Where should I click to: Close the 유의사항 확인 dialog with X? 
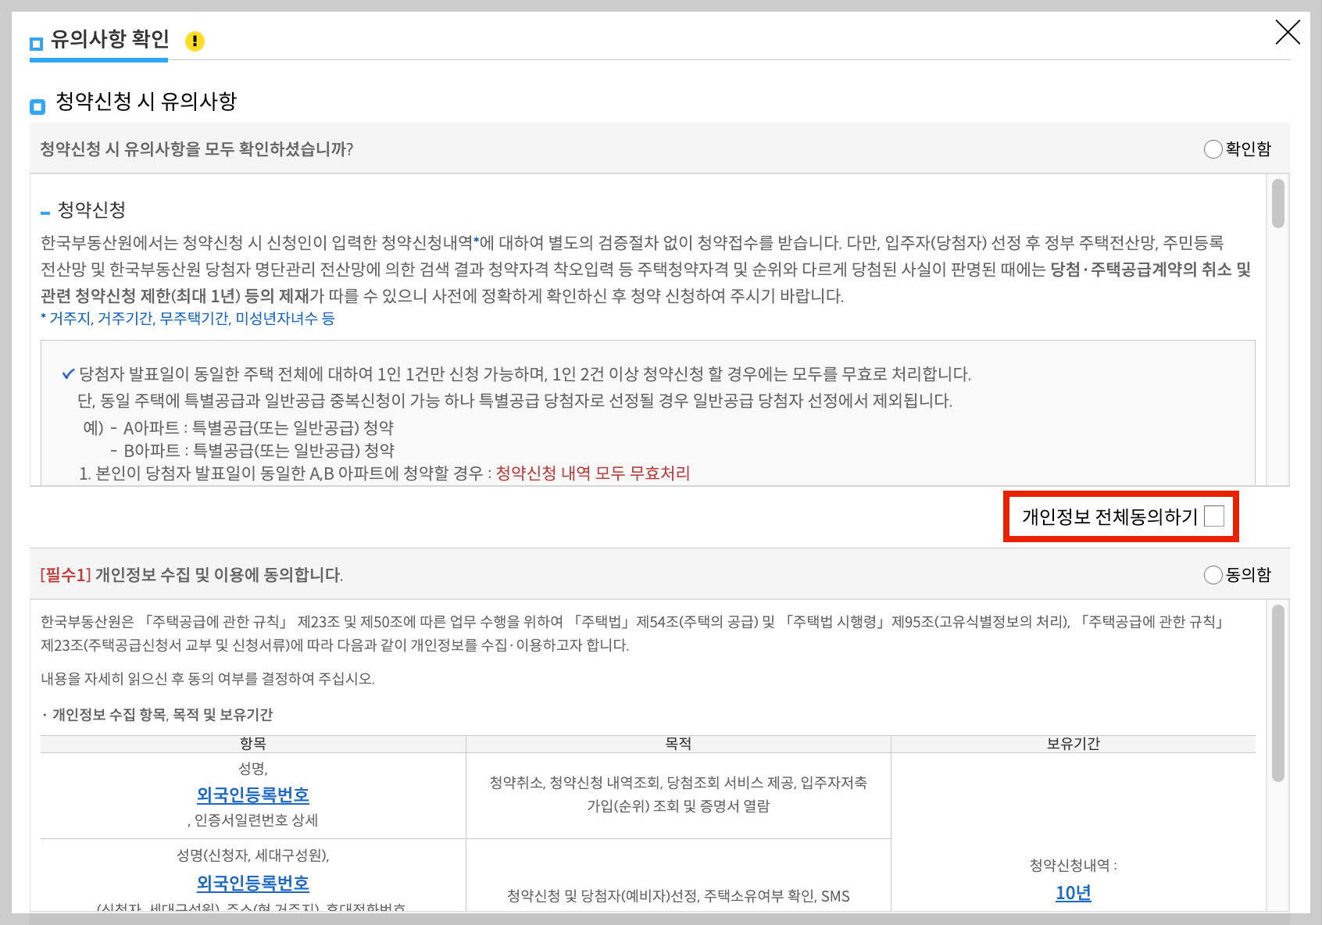point(1288,32)
